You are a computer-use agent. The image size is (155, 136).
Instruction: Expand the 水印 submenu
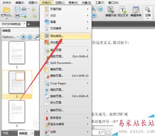pos(66,15)
